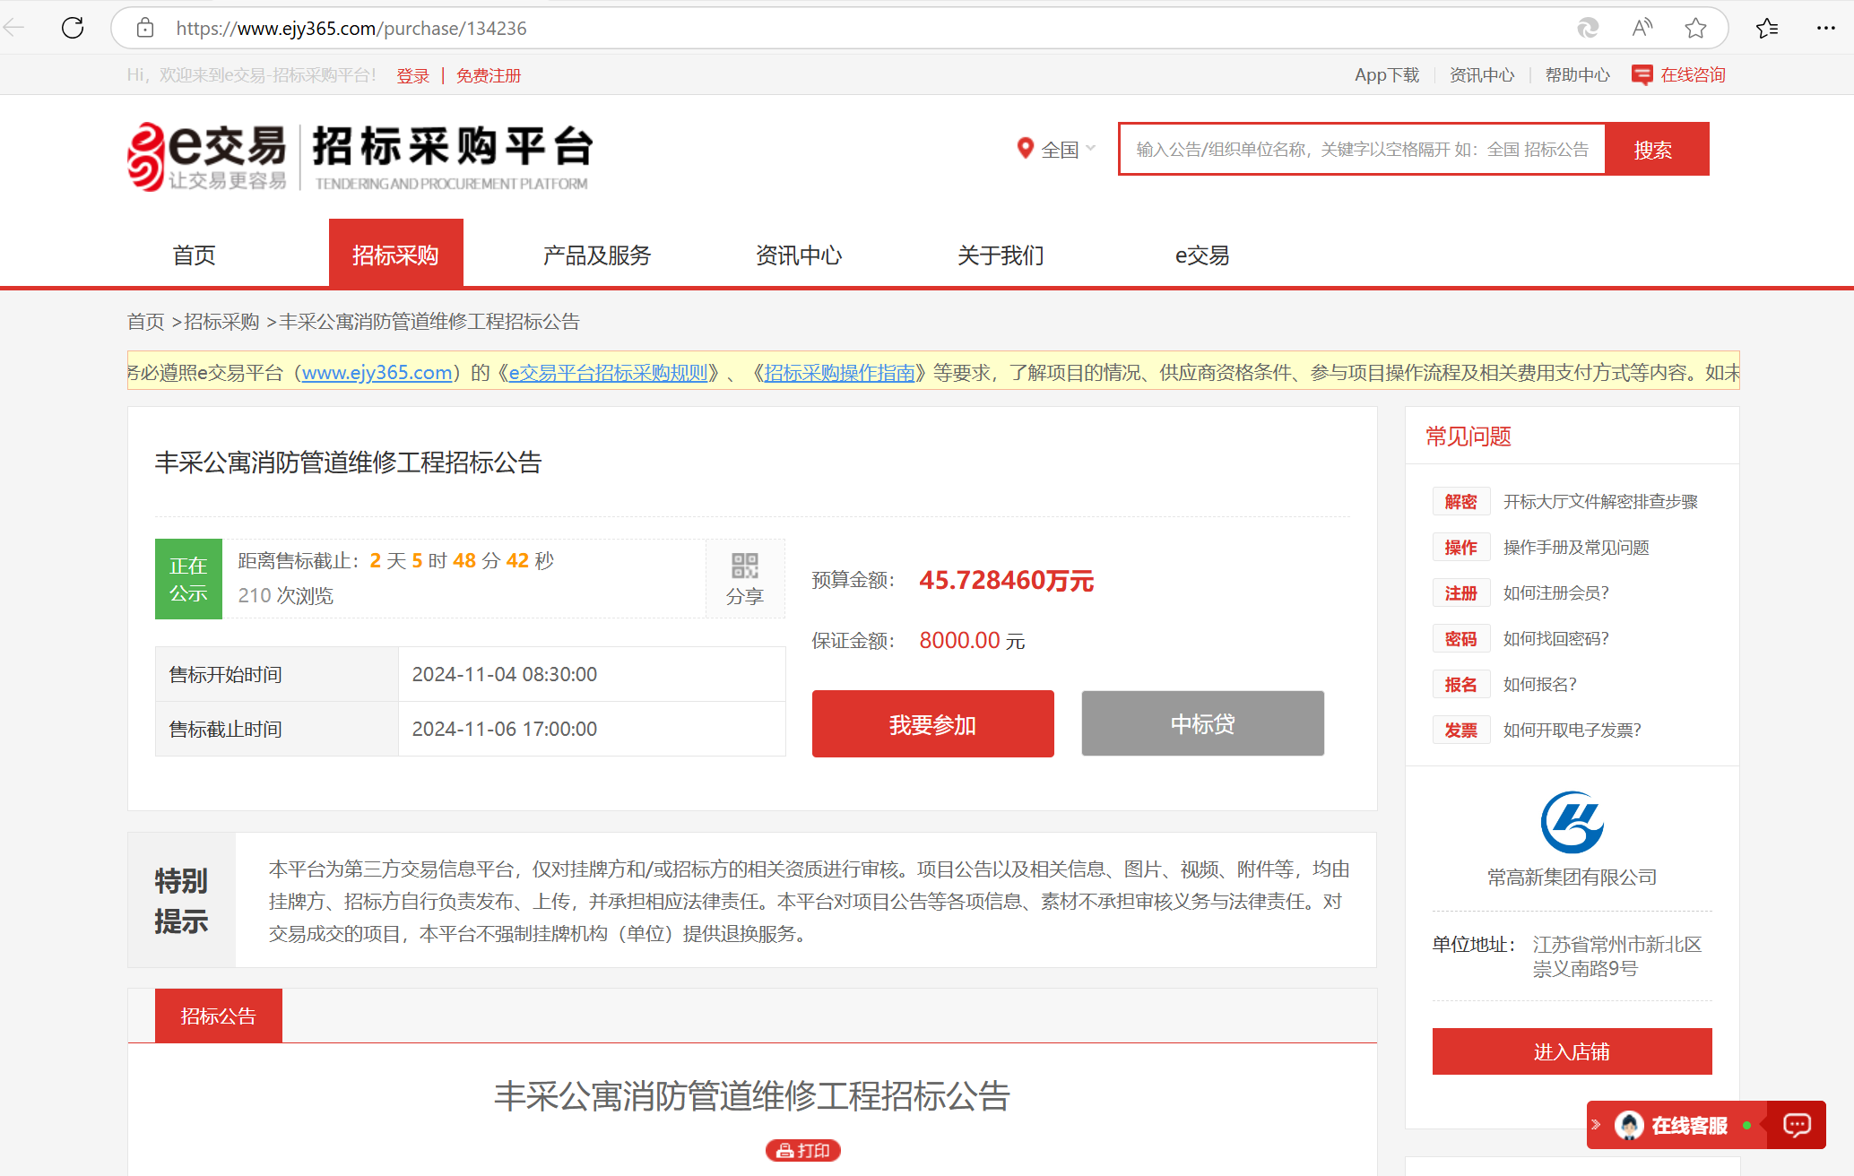
Task: Collapse the 在线客服 widget arrow
Action: click(1596, 1124)
